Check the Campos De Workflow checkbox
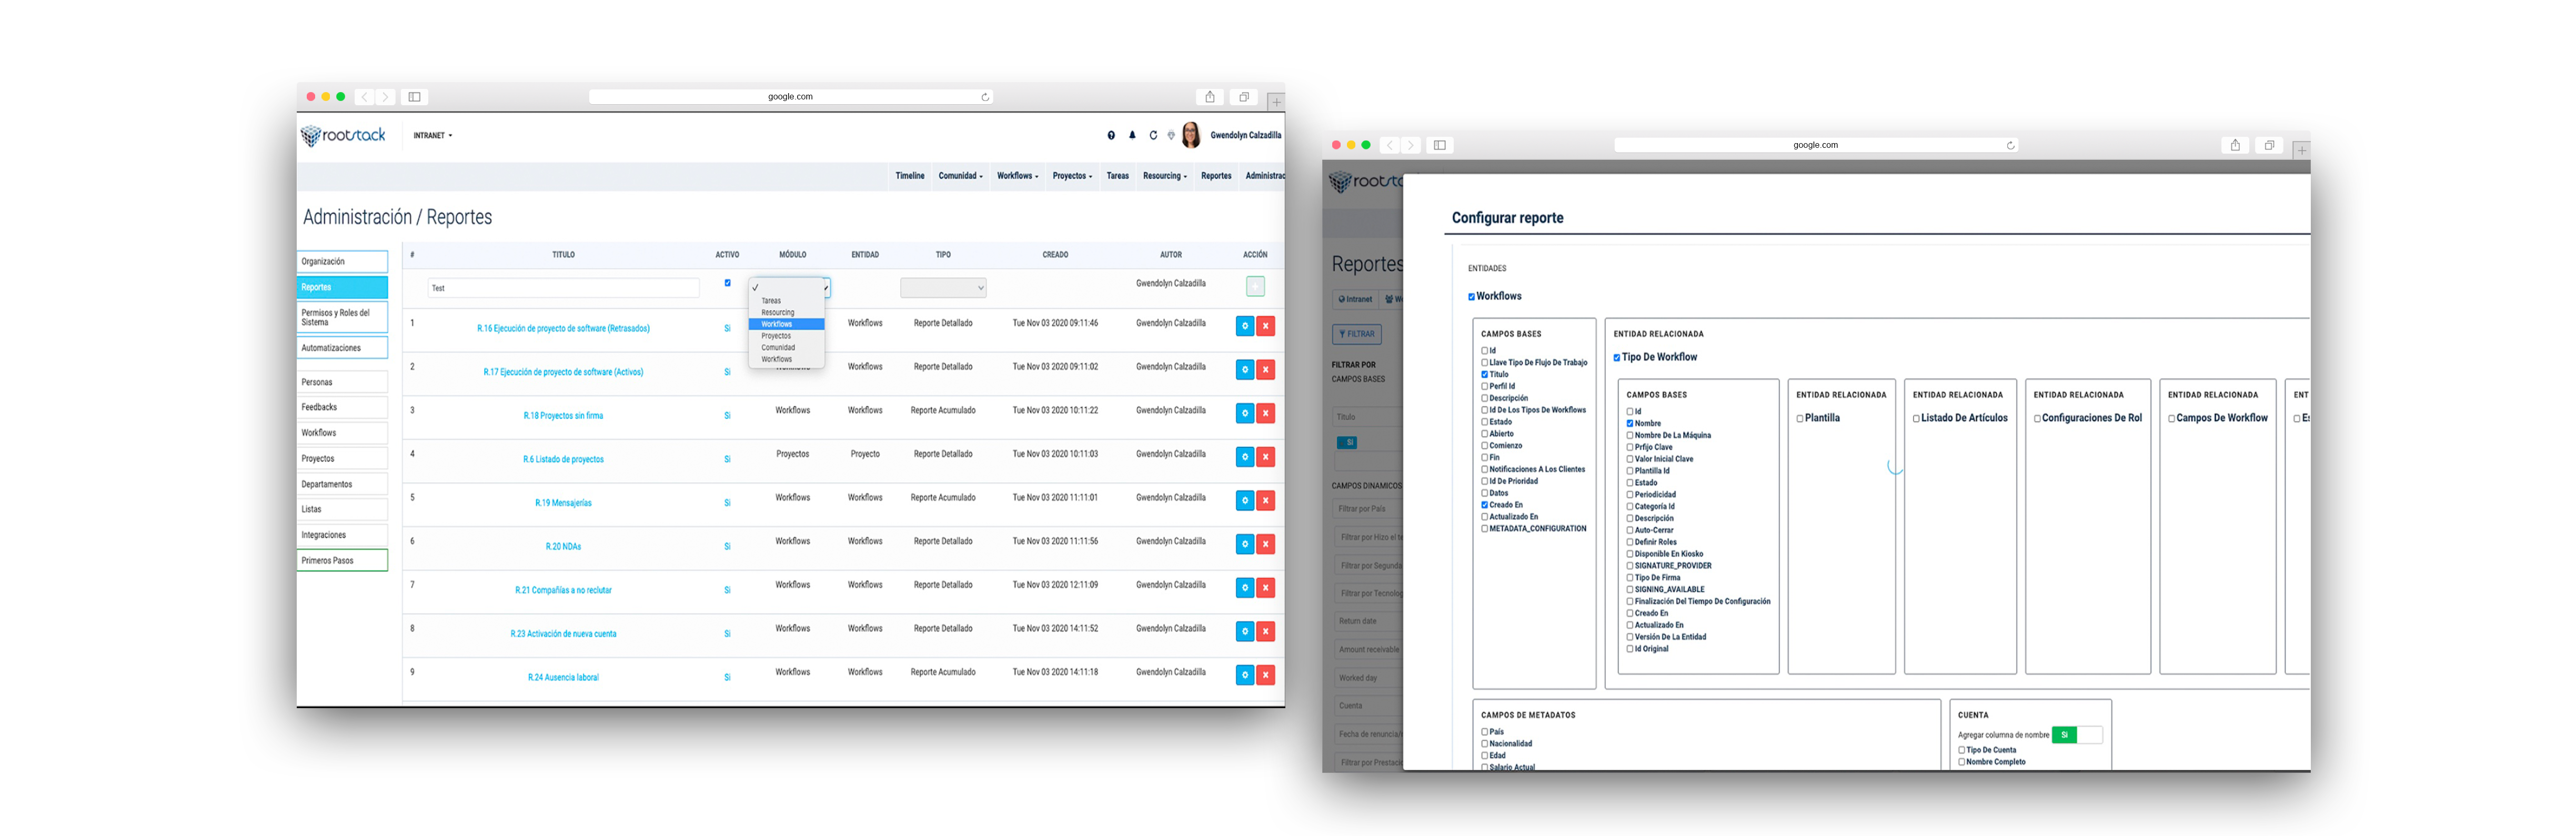Image resolution: width=2576 pixels, height=836 pixels. tap(2172, 419)
